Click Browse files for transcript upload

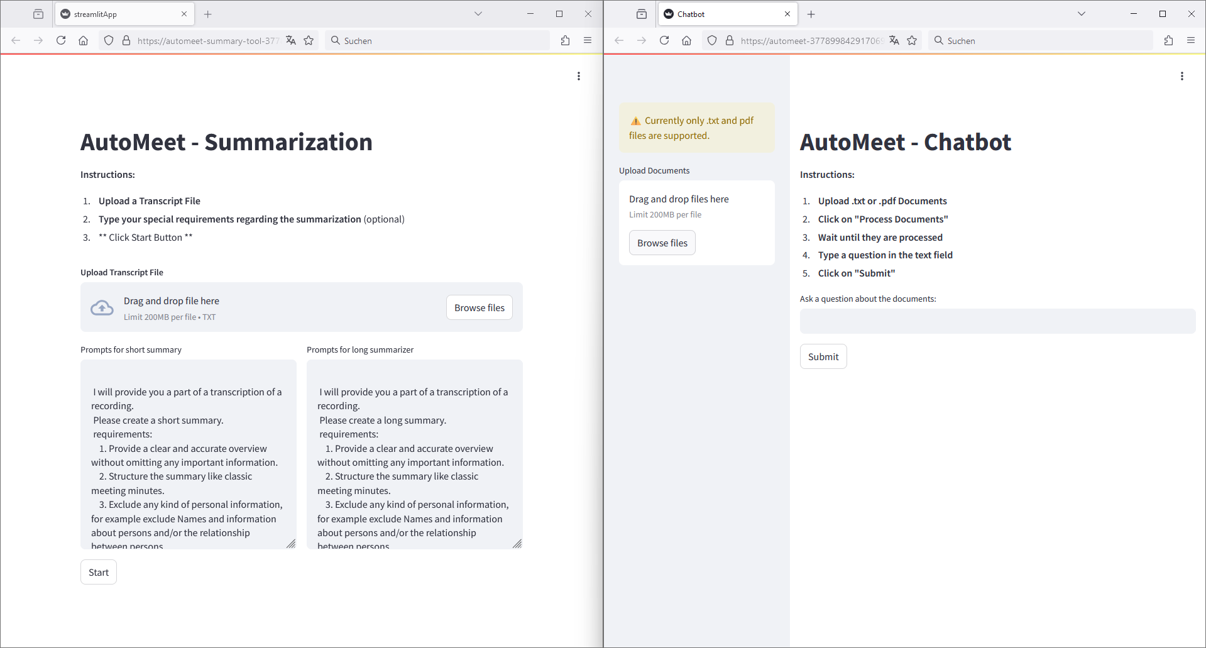(x=479, y=307)
